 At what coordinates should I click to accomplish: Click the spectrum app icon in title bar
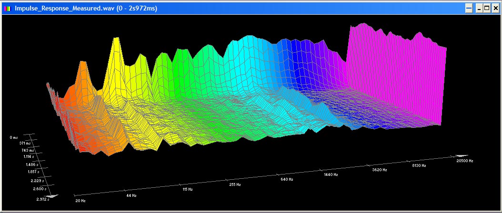point(7,8)
